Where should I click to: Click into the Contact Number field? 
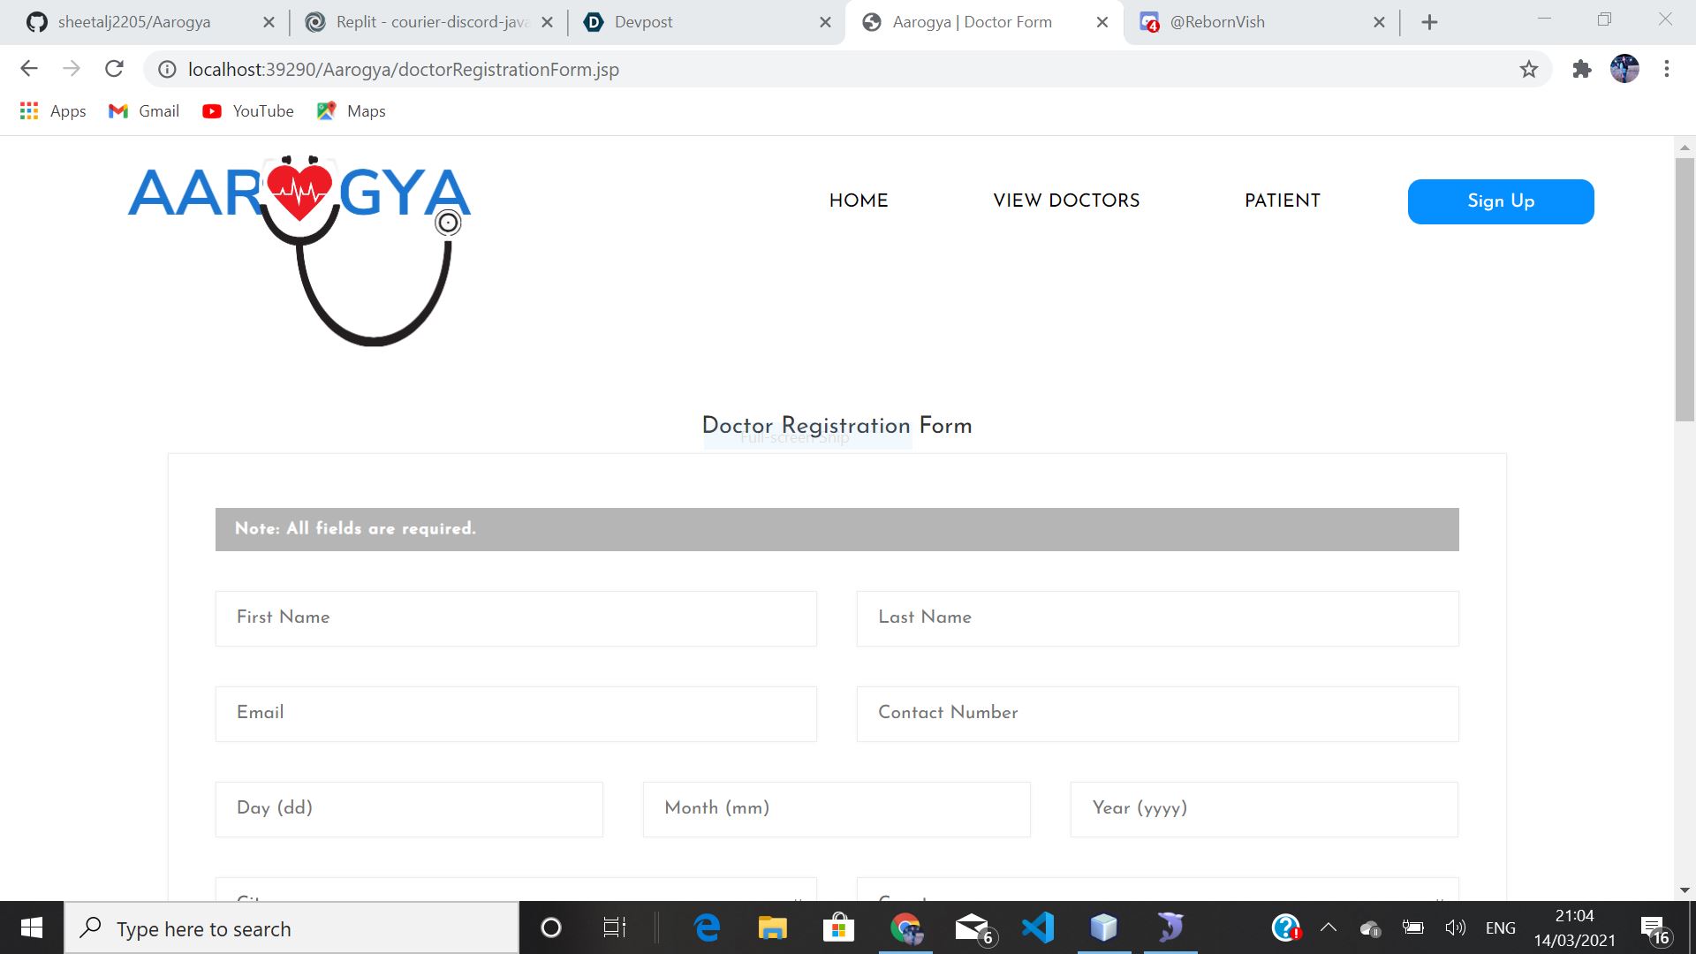pyautogui.click(x=1157, y=714)
